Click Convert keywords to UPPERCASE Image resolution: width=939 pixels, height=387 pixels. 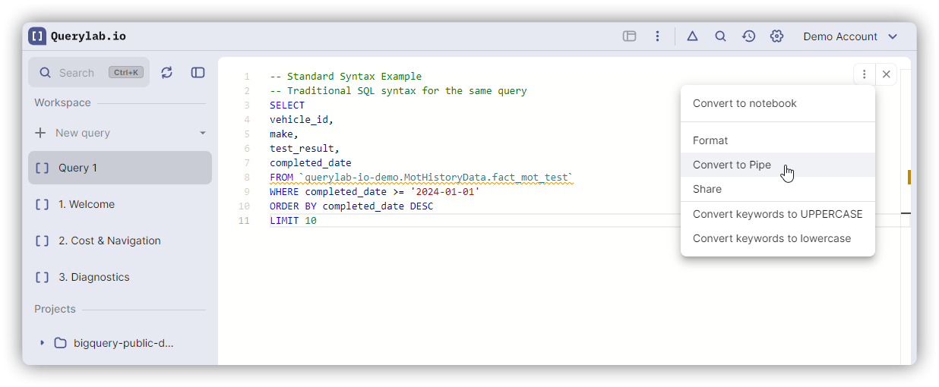point(777,214)
